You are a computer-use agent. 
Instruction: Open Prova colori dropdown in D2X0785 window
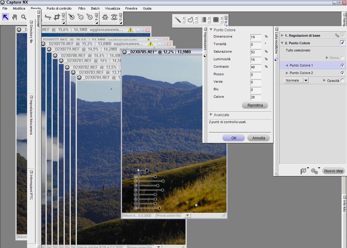187,215
